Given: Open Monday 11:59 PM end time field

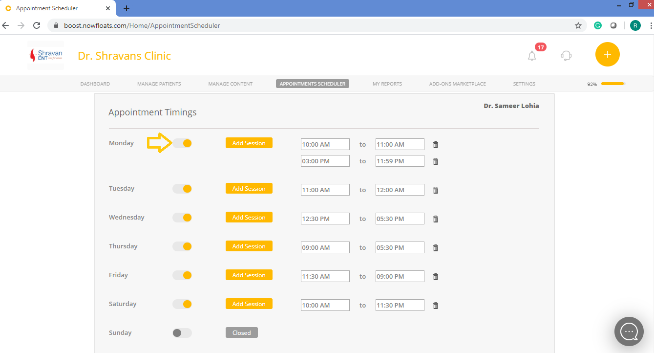Looking at the screenshot, I should (x=400, y=161).
